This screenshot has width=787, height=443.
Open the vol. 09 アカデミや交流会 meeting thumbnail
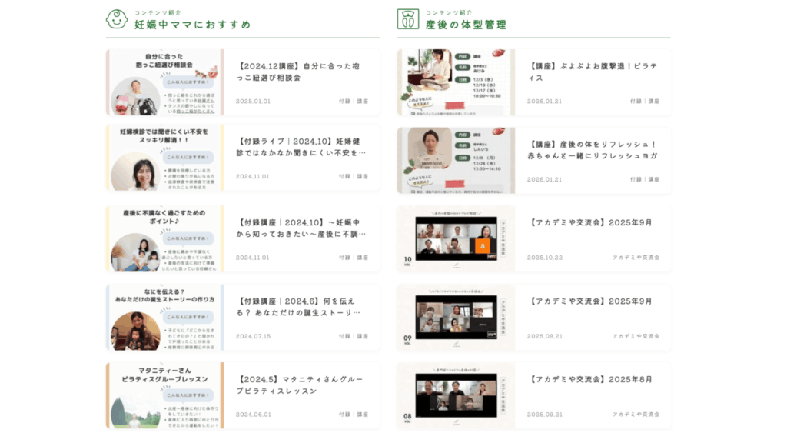coord(456,318)
